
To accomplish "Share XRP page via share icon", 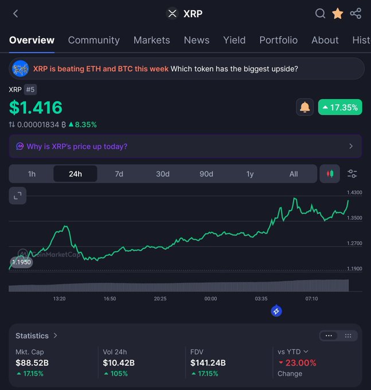I will pos(356,13).
